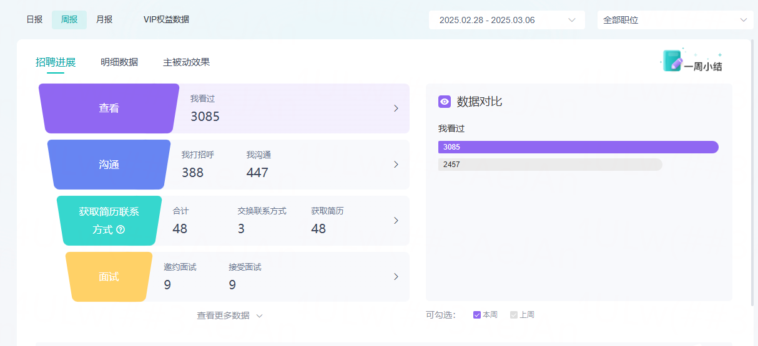Screen dimensions: 758x346
Task: Expand 查看更多数据
Action: pyautogui.click(x=229, y=315)
